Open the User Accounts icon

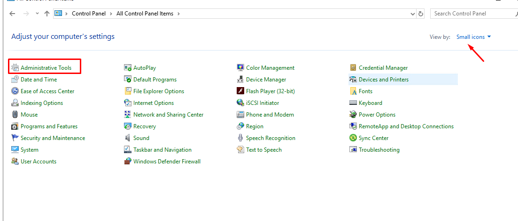pyautogui.click(x=15, y=162)
